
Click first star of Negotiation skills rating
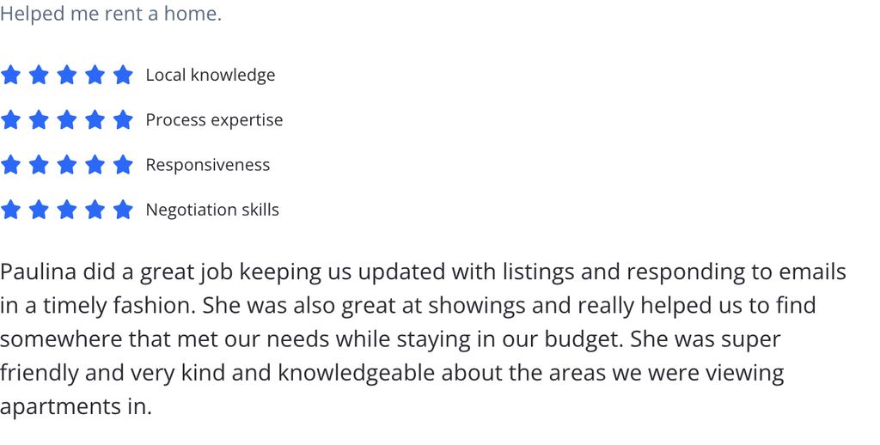coord(10,210)
